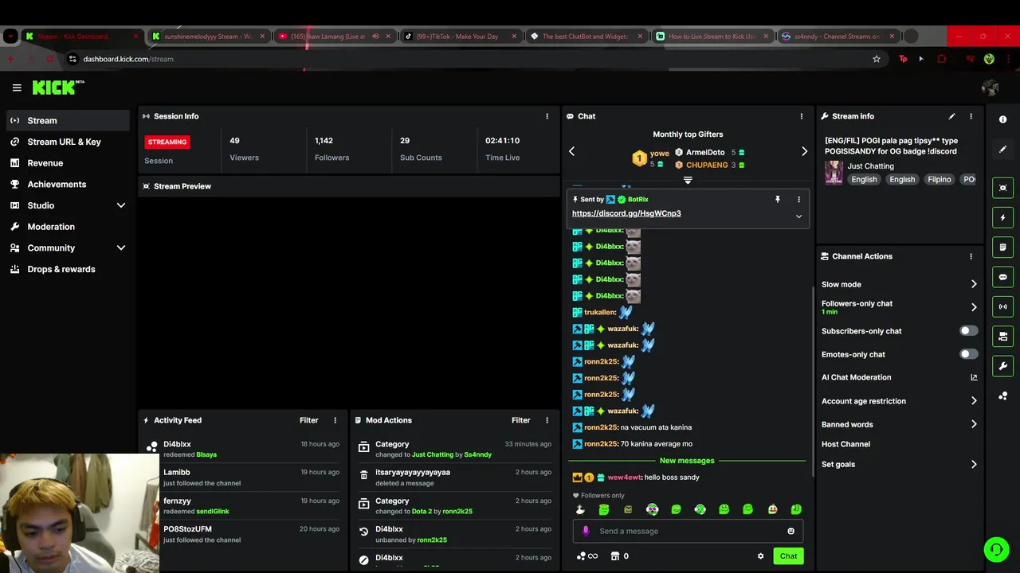Click the browser address bar URL
The image size is (1020, 573).
(x=128, y=59)
